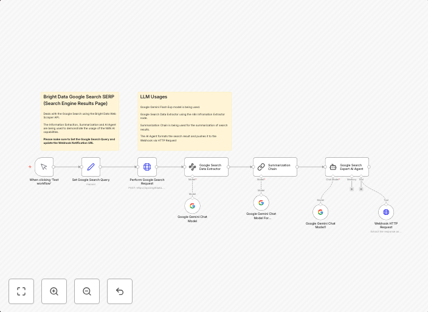The height and width of the screenshot is (312, 428).
Task: Click the red lightning trigger indicator
Action: (x=30, y=167)
